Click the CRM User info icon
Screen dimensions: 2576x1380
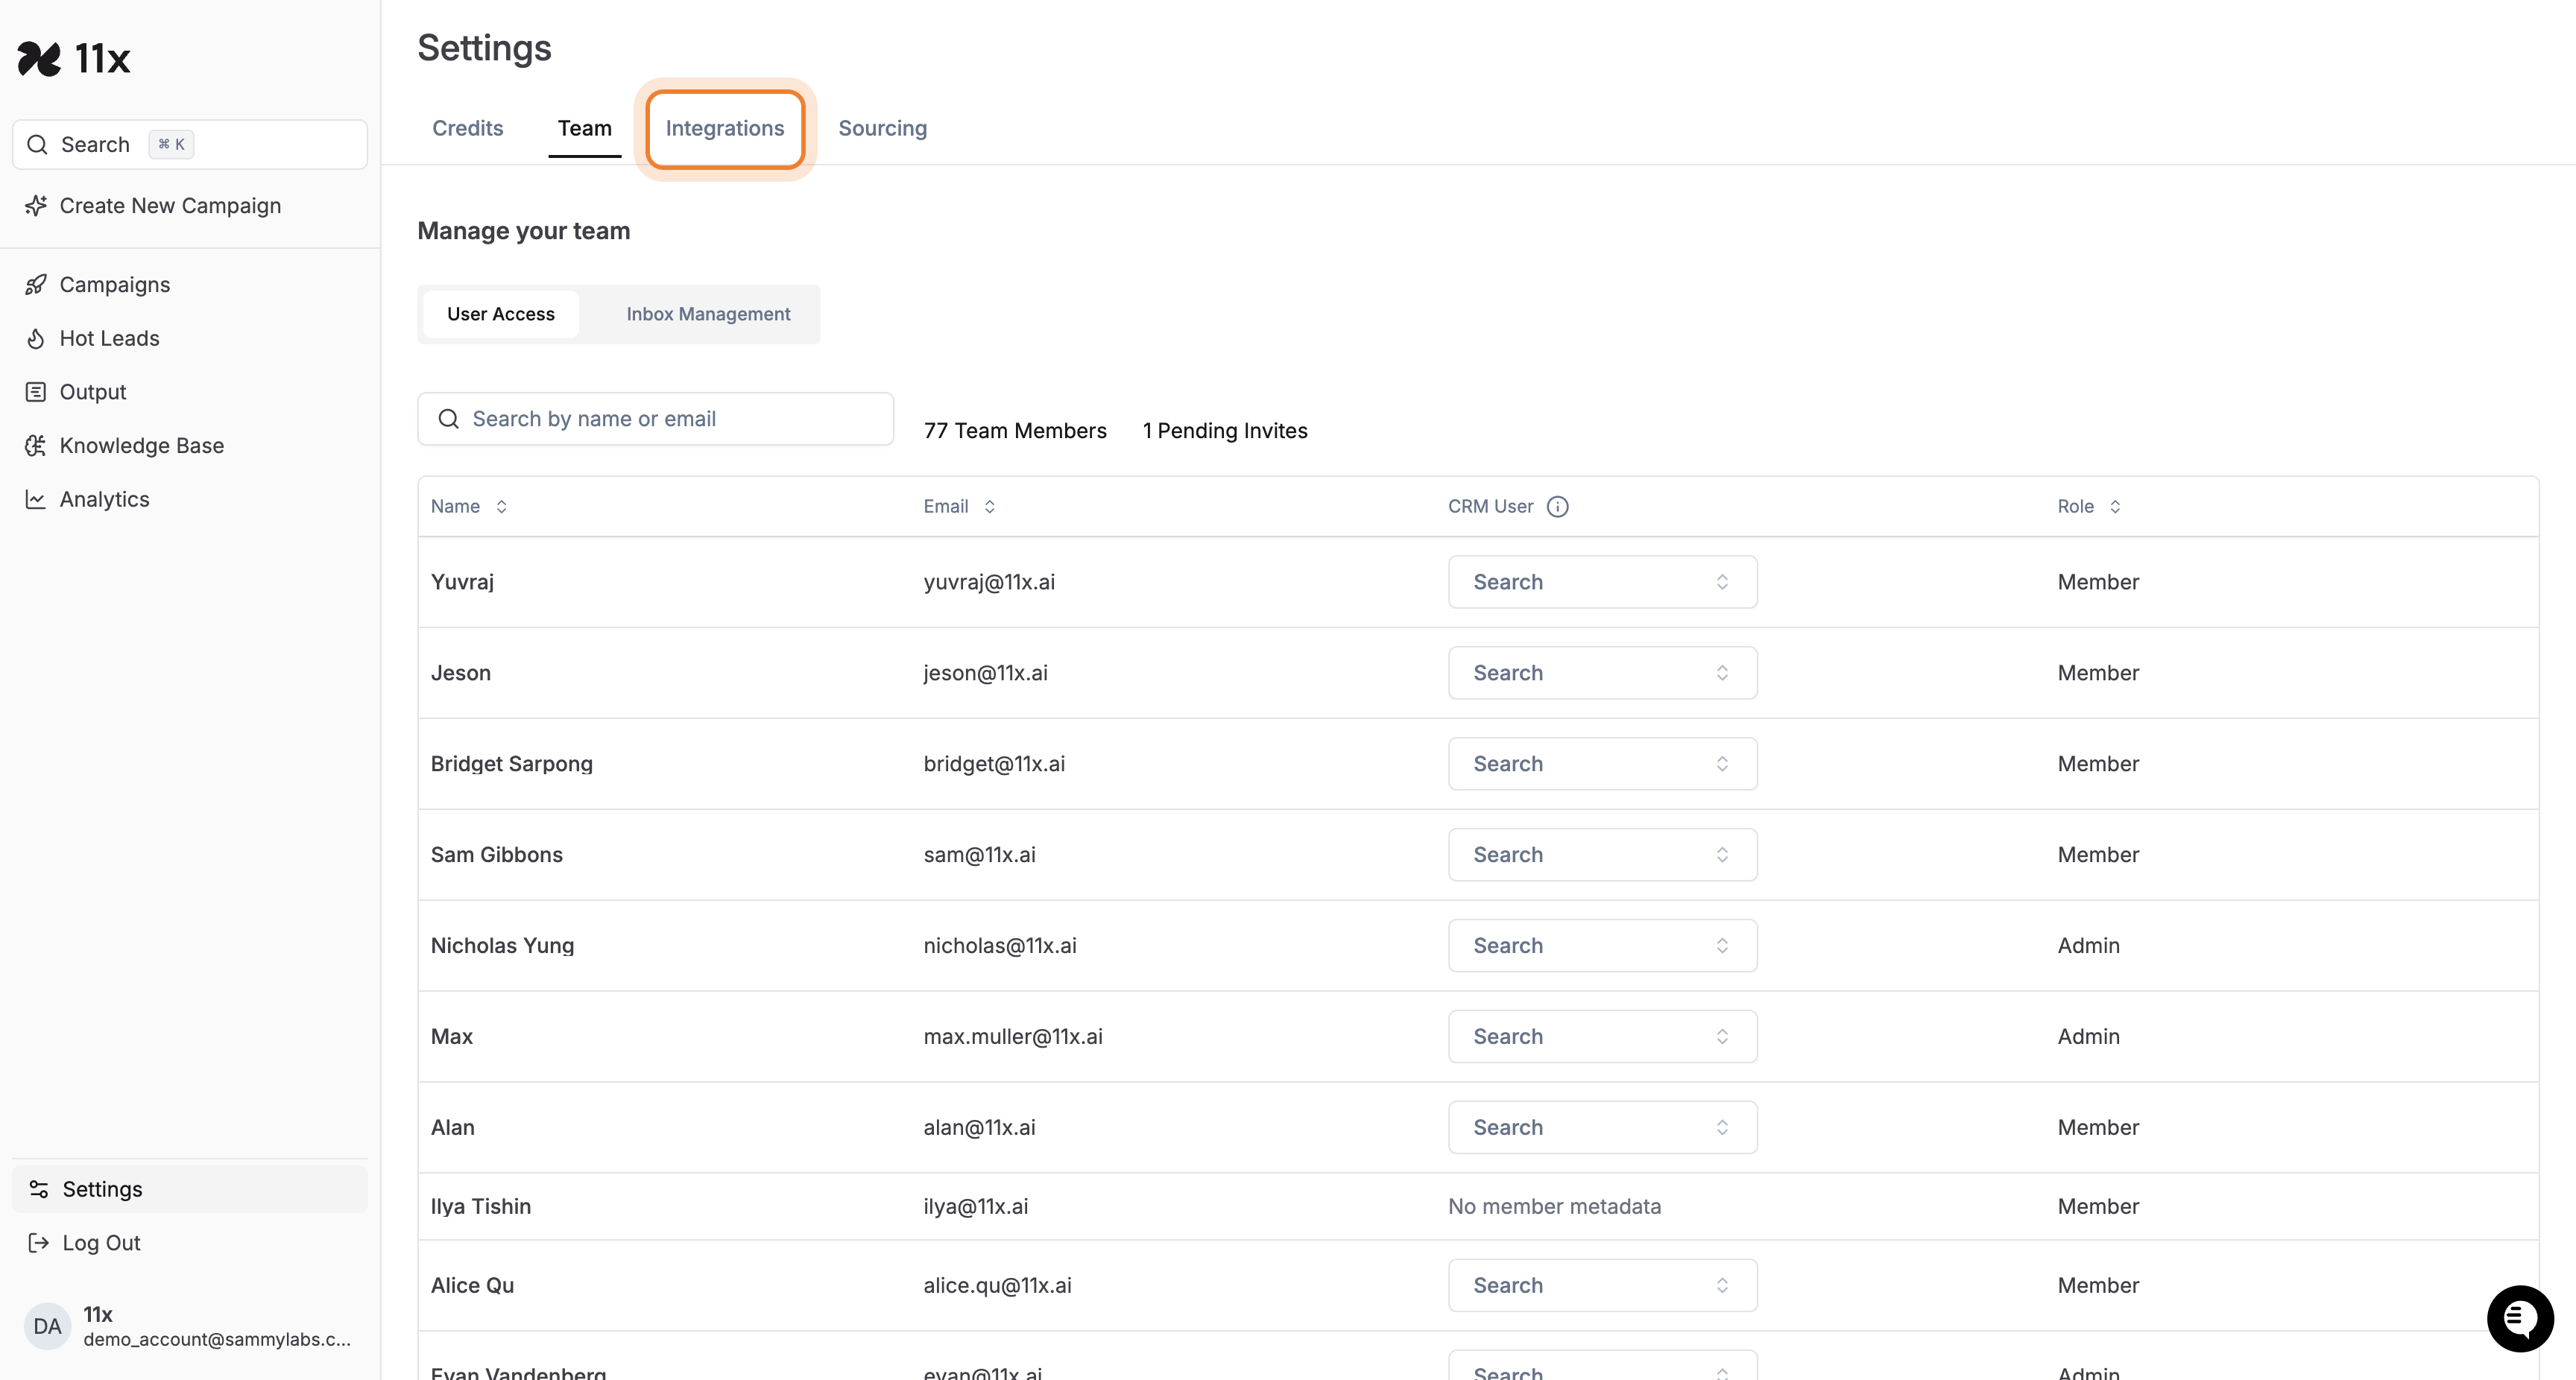pyautogui.click(x=1558, y=507)
